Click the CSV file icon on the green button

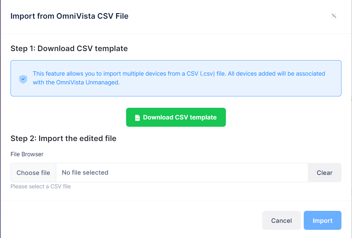[137, 117]
